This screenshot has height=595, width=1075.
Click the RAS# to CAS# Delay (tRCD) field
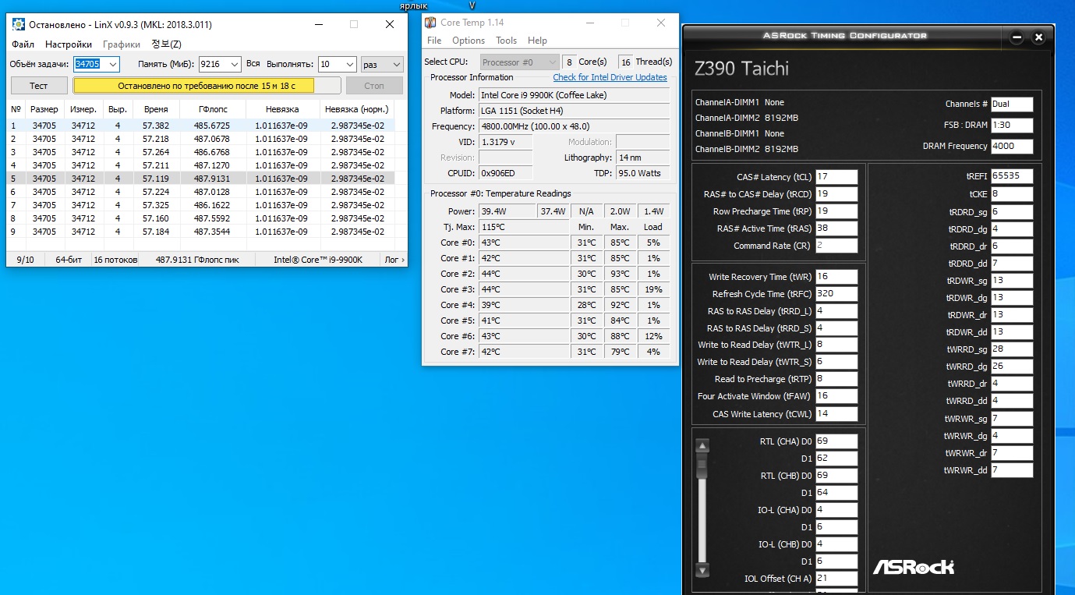click(836, 194)
